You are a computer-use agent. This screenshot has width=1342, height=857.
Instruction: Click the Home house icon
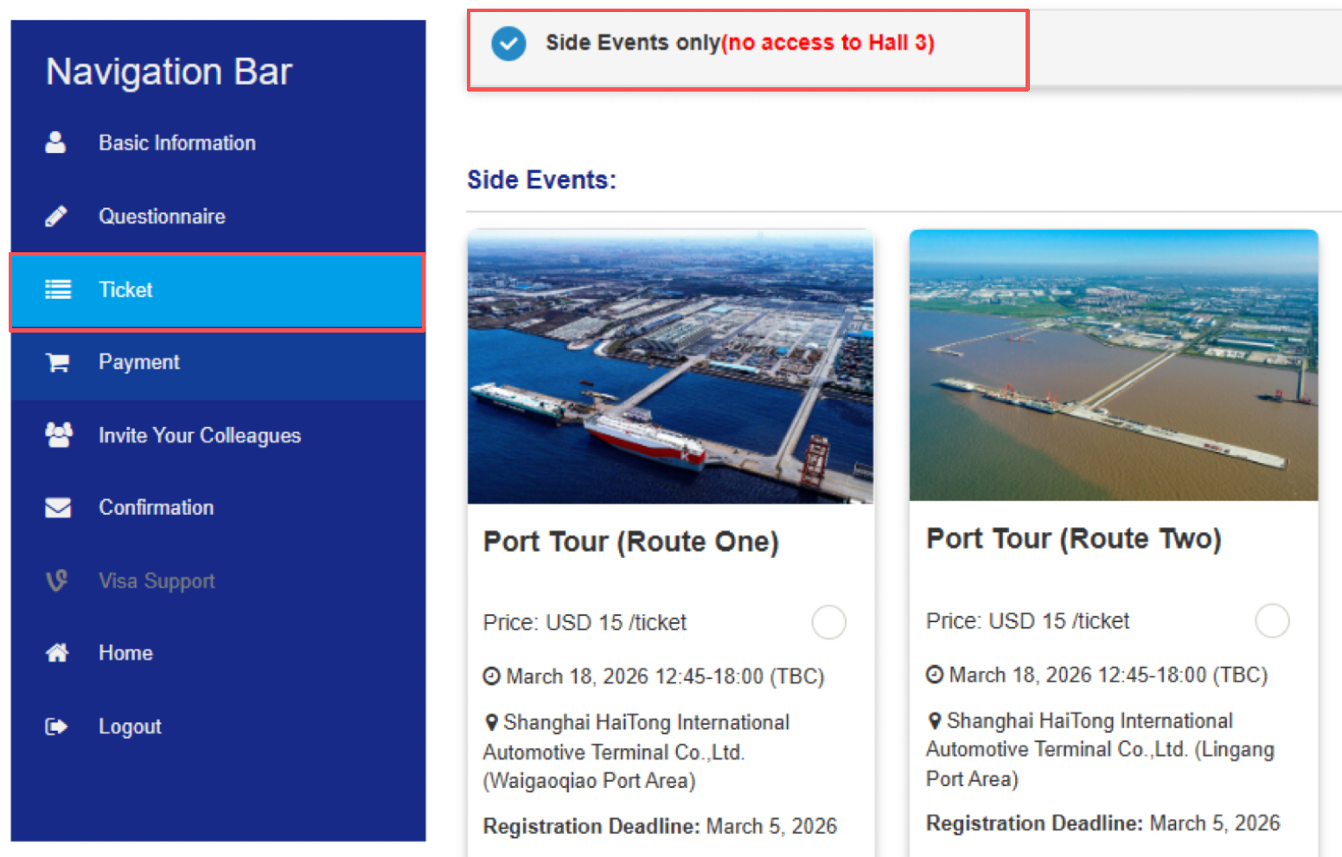point(57,653)
